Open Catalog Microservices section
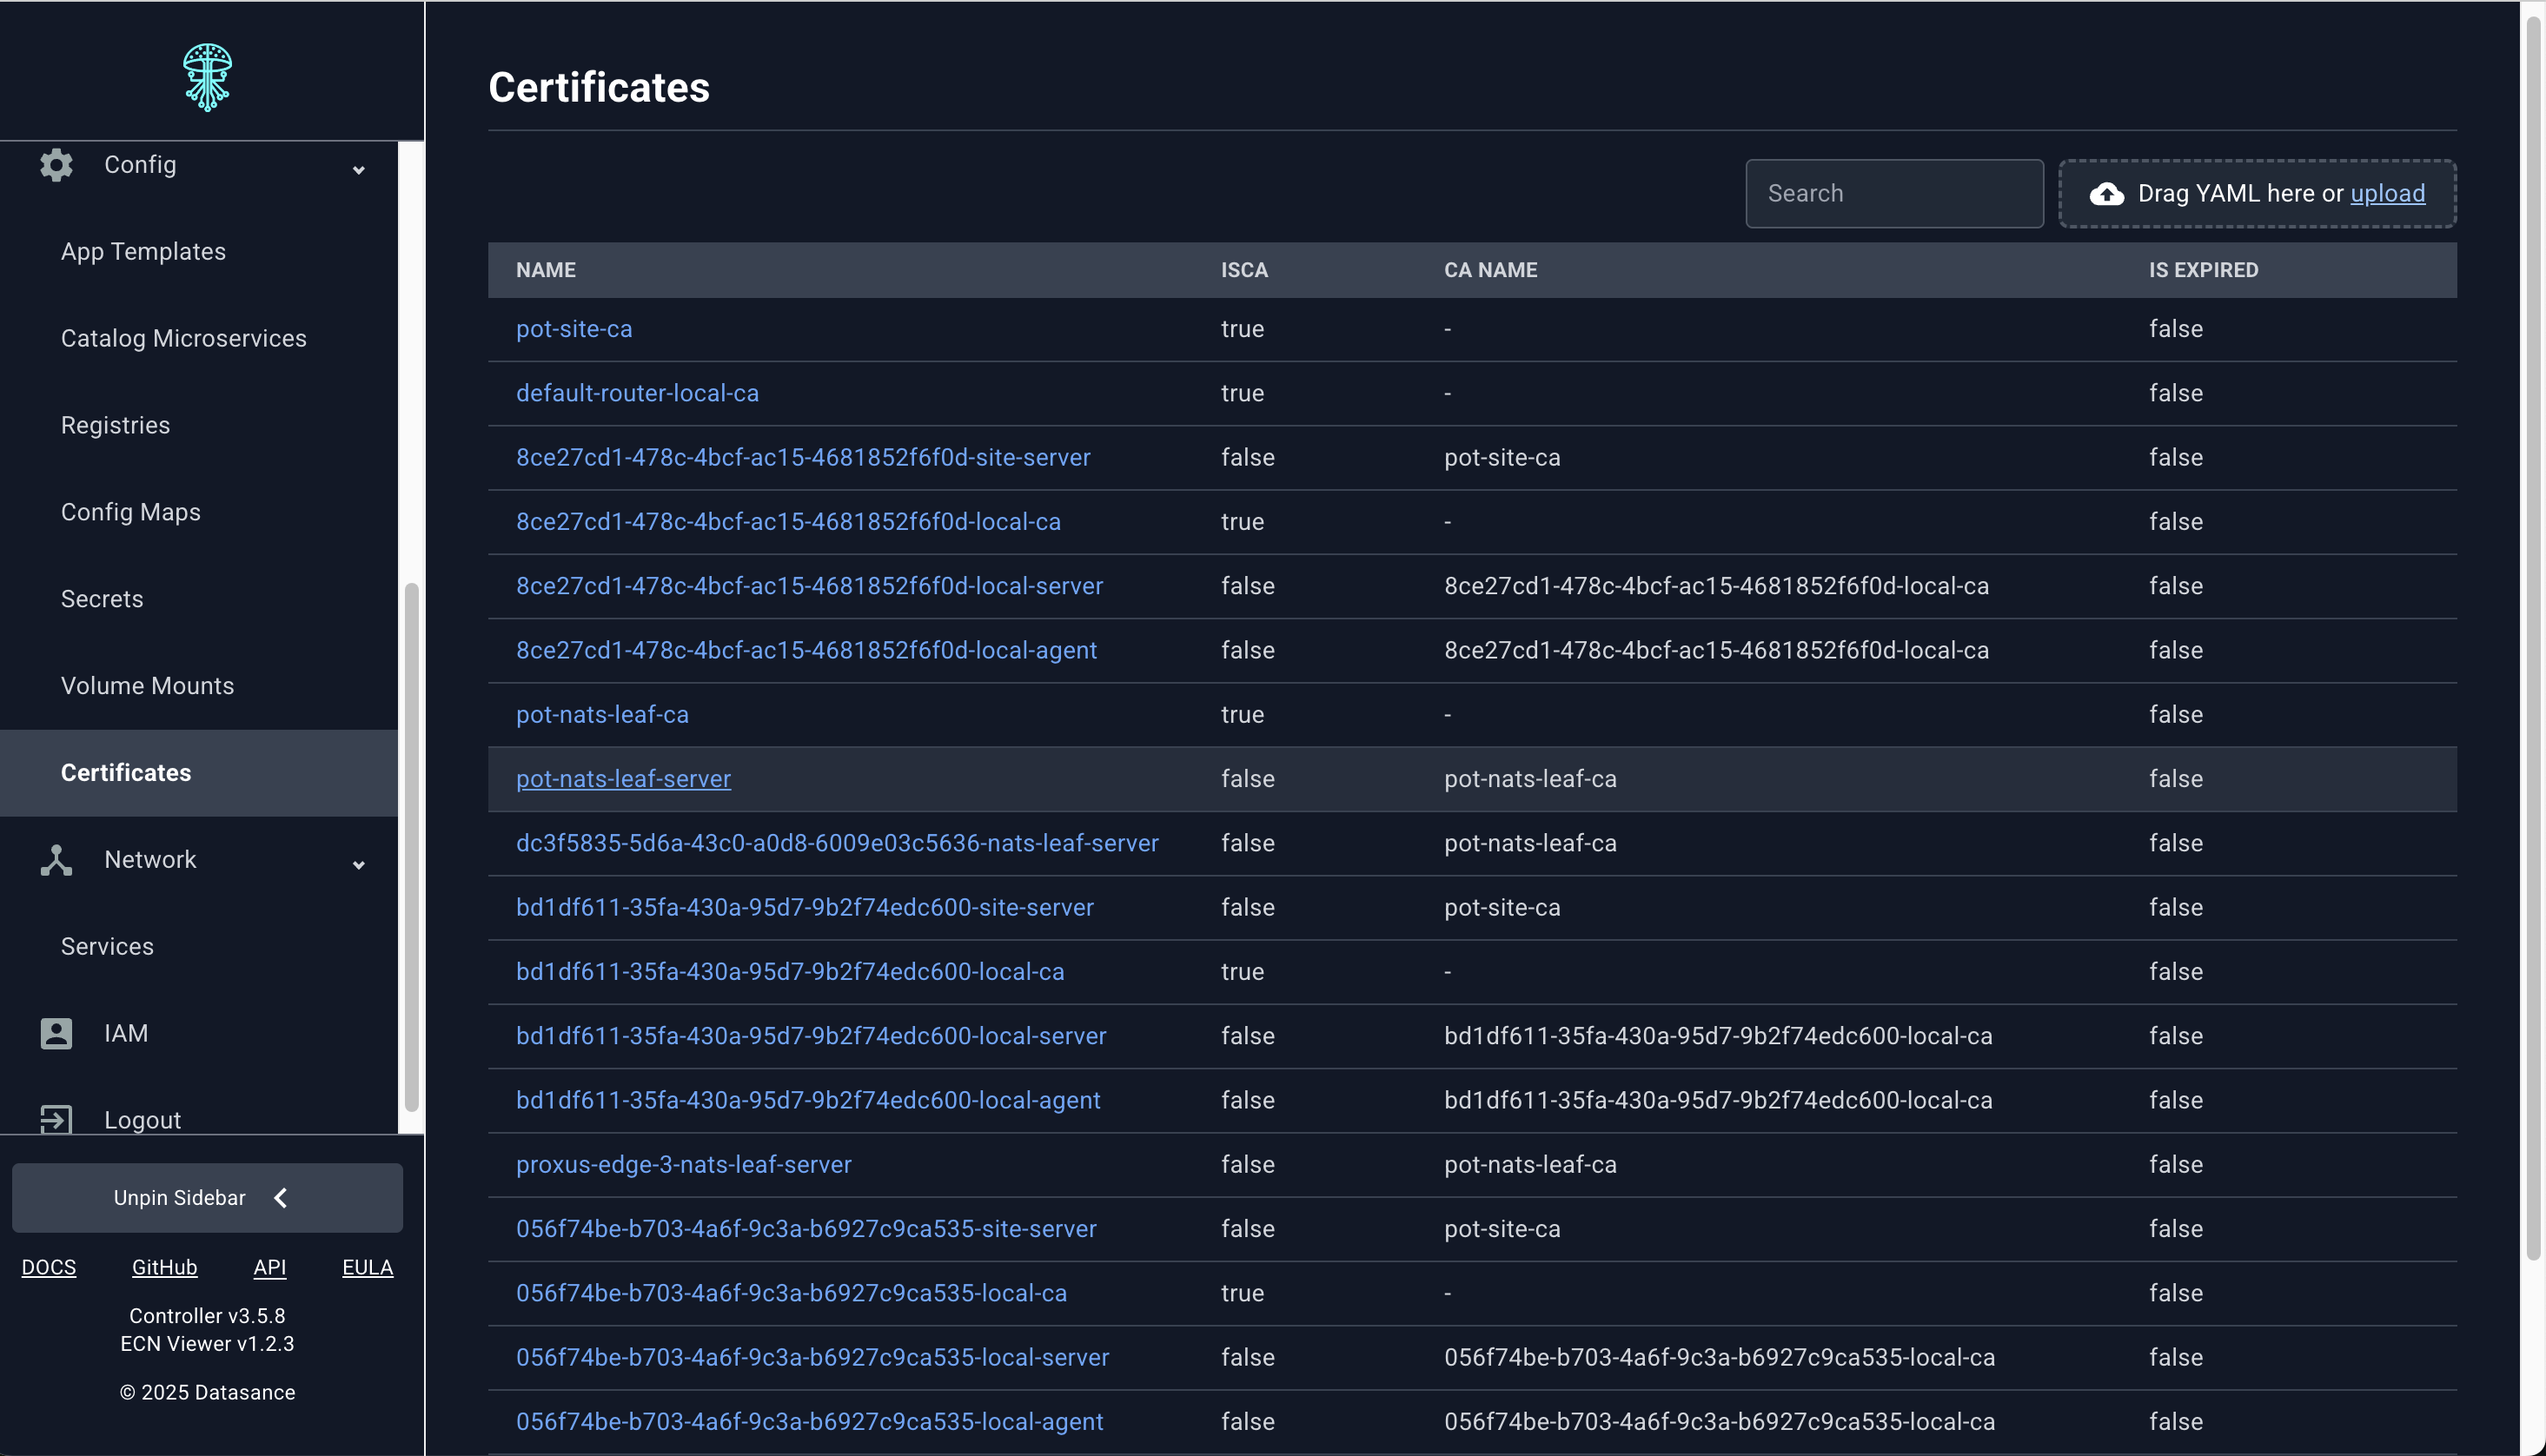 (184, 338)
